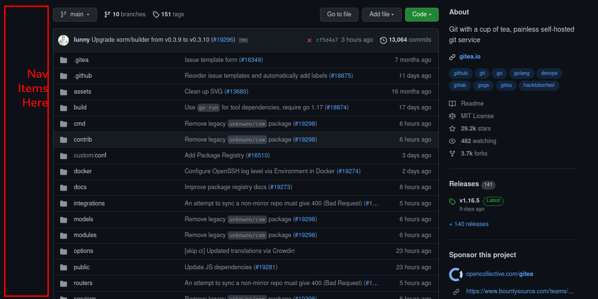View the 10 branches link

tap(125, 14)
